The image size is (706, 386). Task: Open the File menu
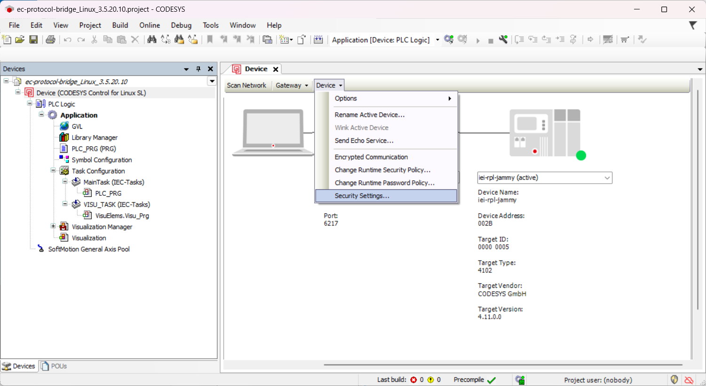tap(14, 25)
